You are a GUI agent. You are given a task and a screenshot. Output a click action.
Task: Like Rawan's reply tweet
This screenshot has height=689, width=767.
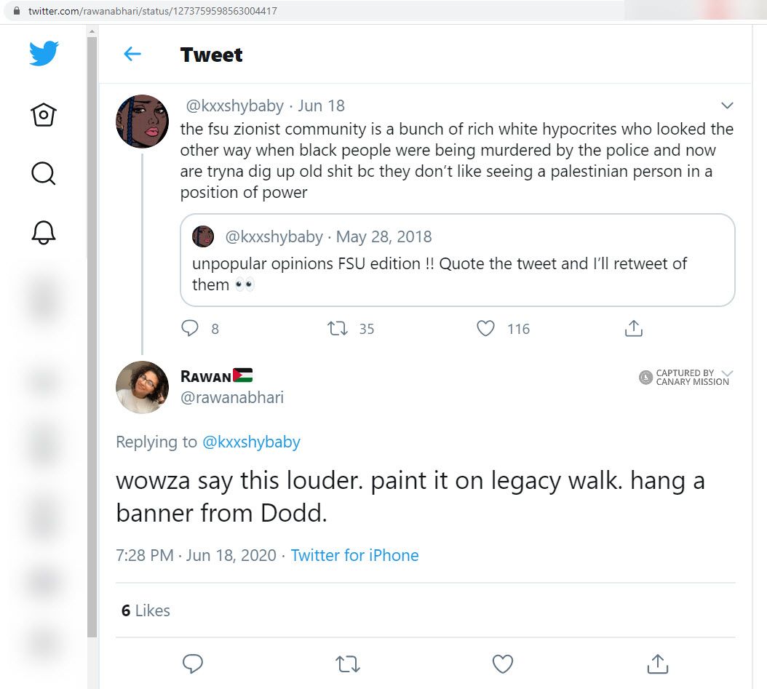[502, 664]
